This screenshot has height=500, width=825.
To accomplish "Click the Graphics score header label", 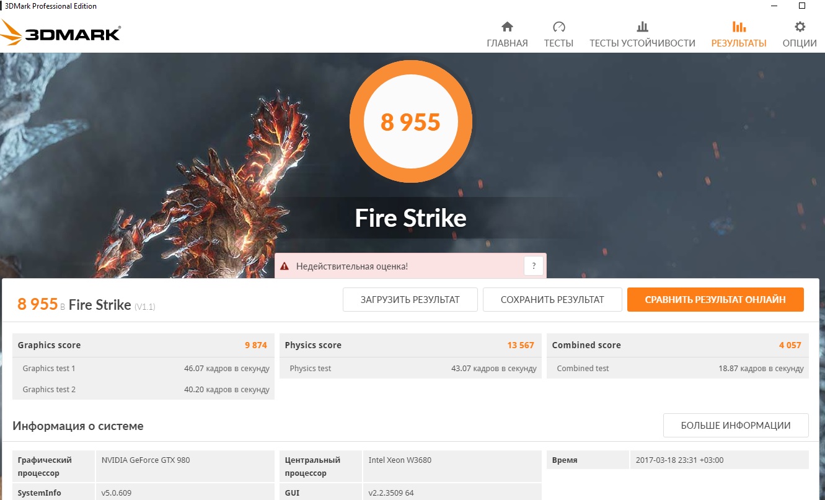I will 49,345.
